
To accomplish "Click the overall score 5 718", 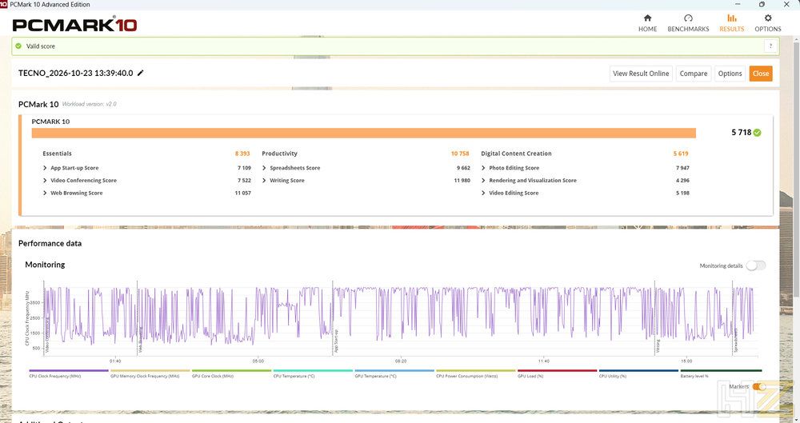I will coord(742,133).
